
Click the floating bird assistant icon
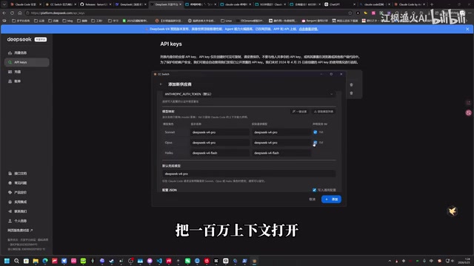coord(453,211)
